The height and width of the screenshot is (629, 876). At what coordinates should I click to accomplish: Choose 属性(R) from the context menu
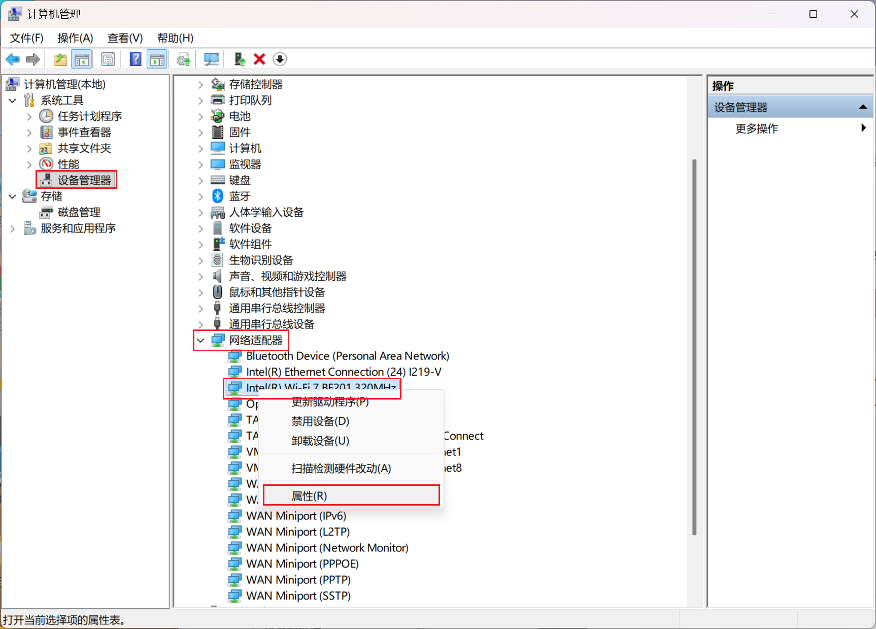pos(309,495)
